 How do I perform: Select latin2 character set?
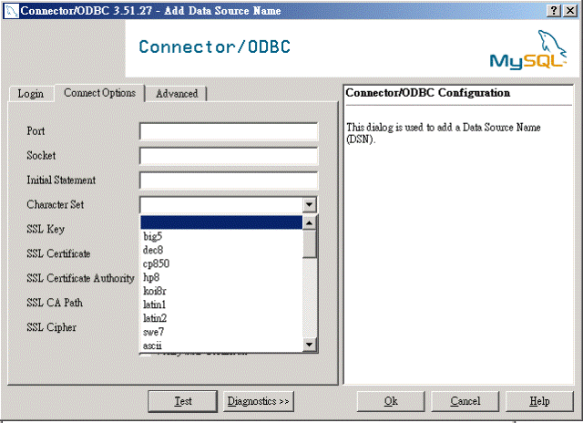point(221,318)
